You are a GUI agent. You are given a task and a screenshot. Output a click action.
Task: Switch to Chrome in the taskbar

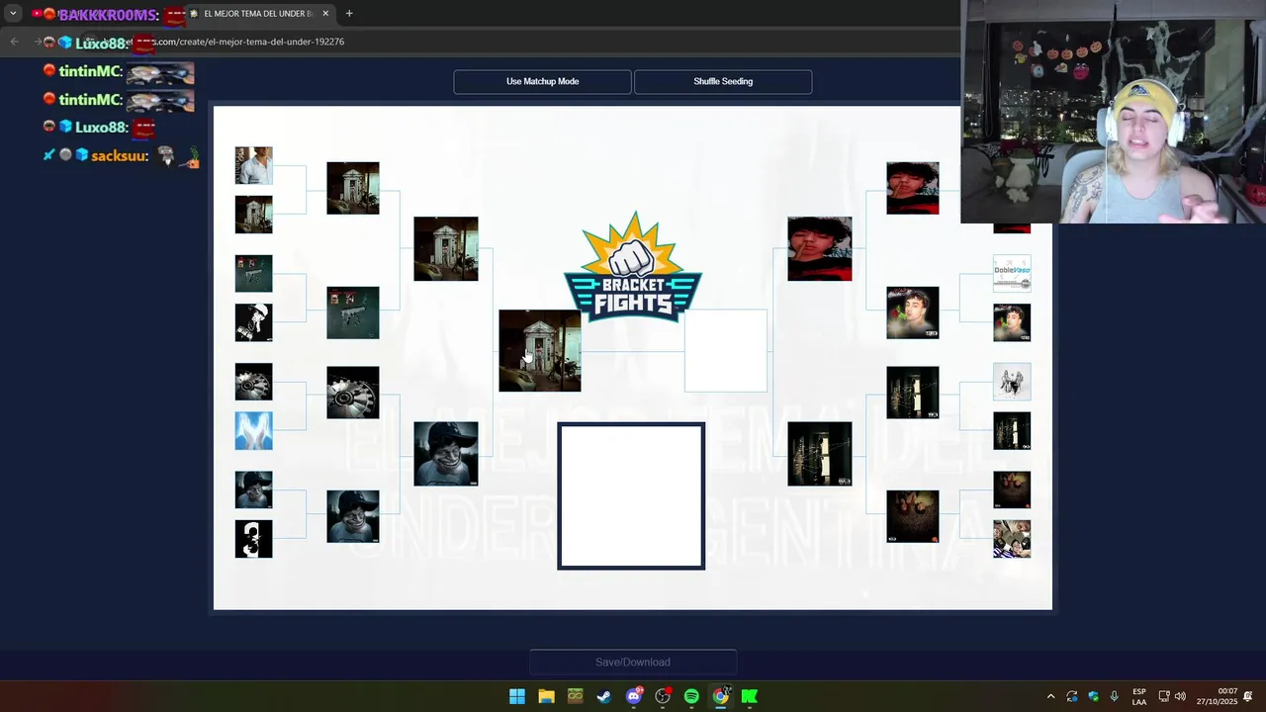721,696
